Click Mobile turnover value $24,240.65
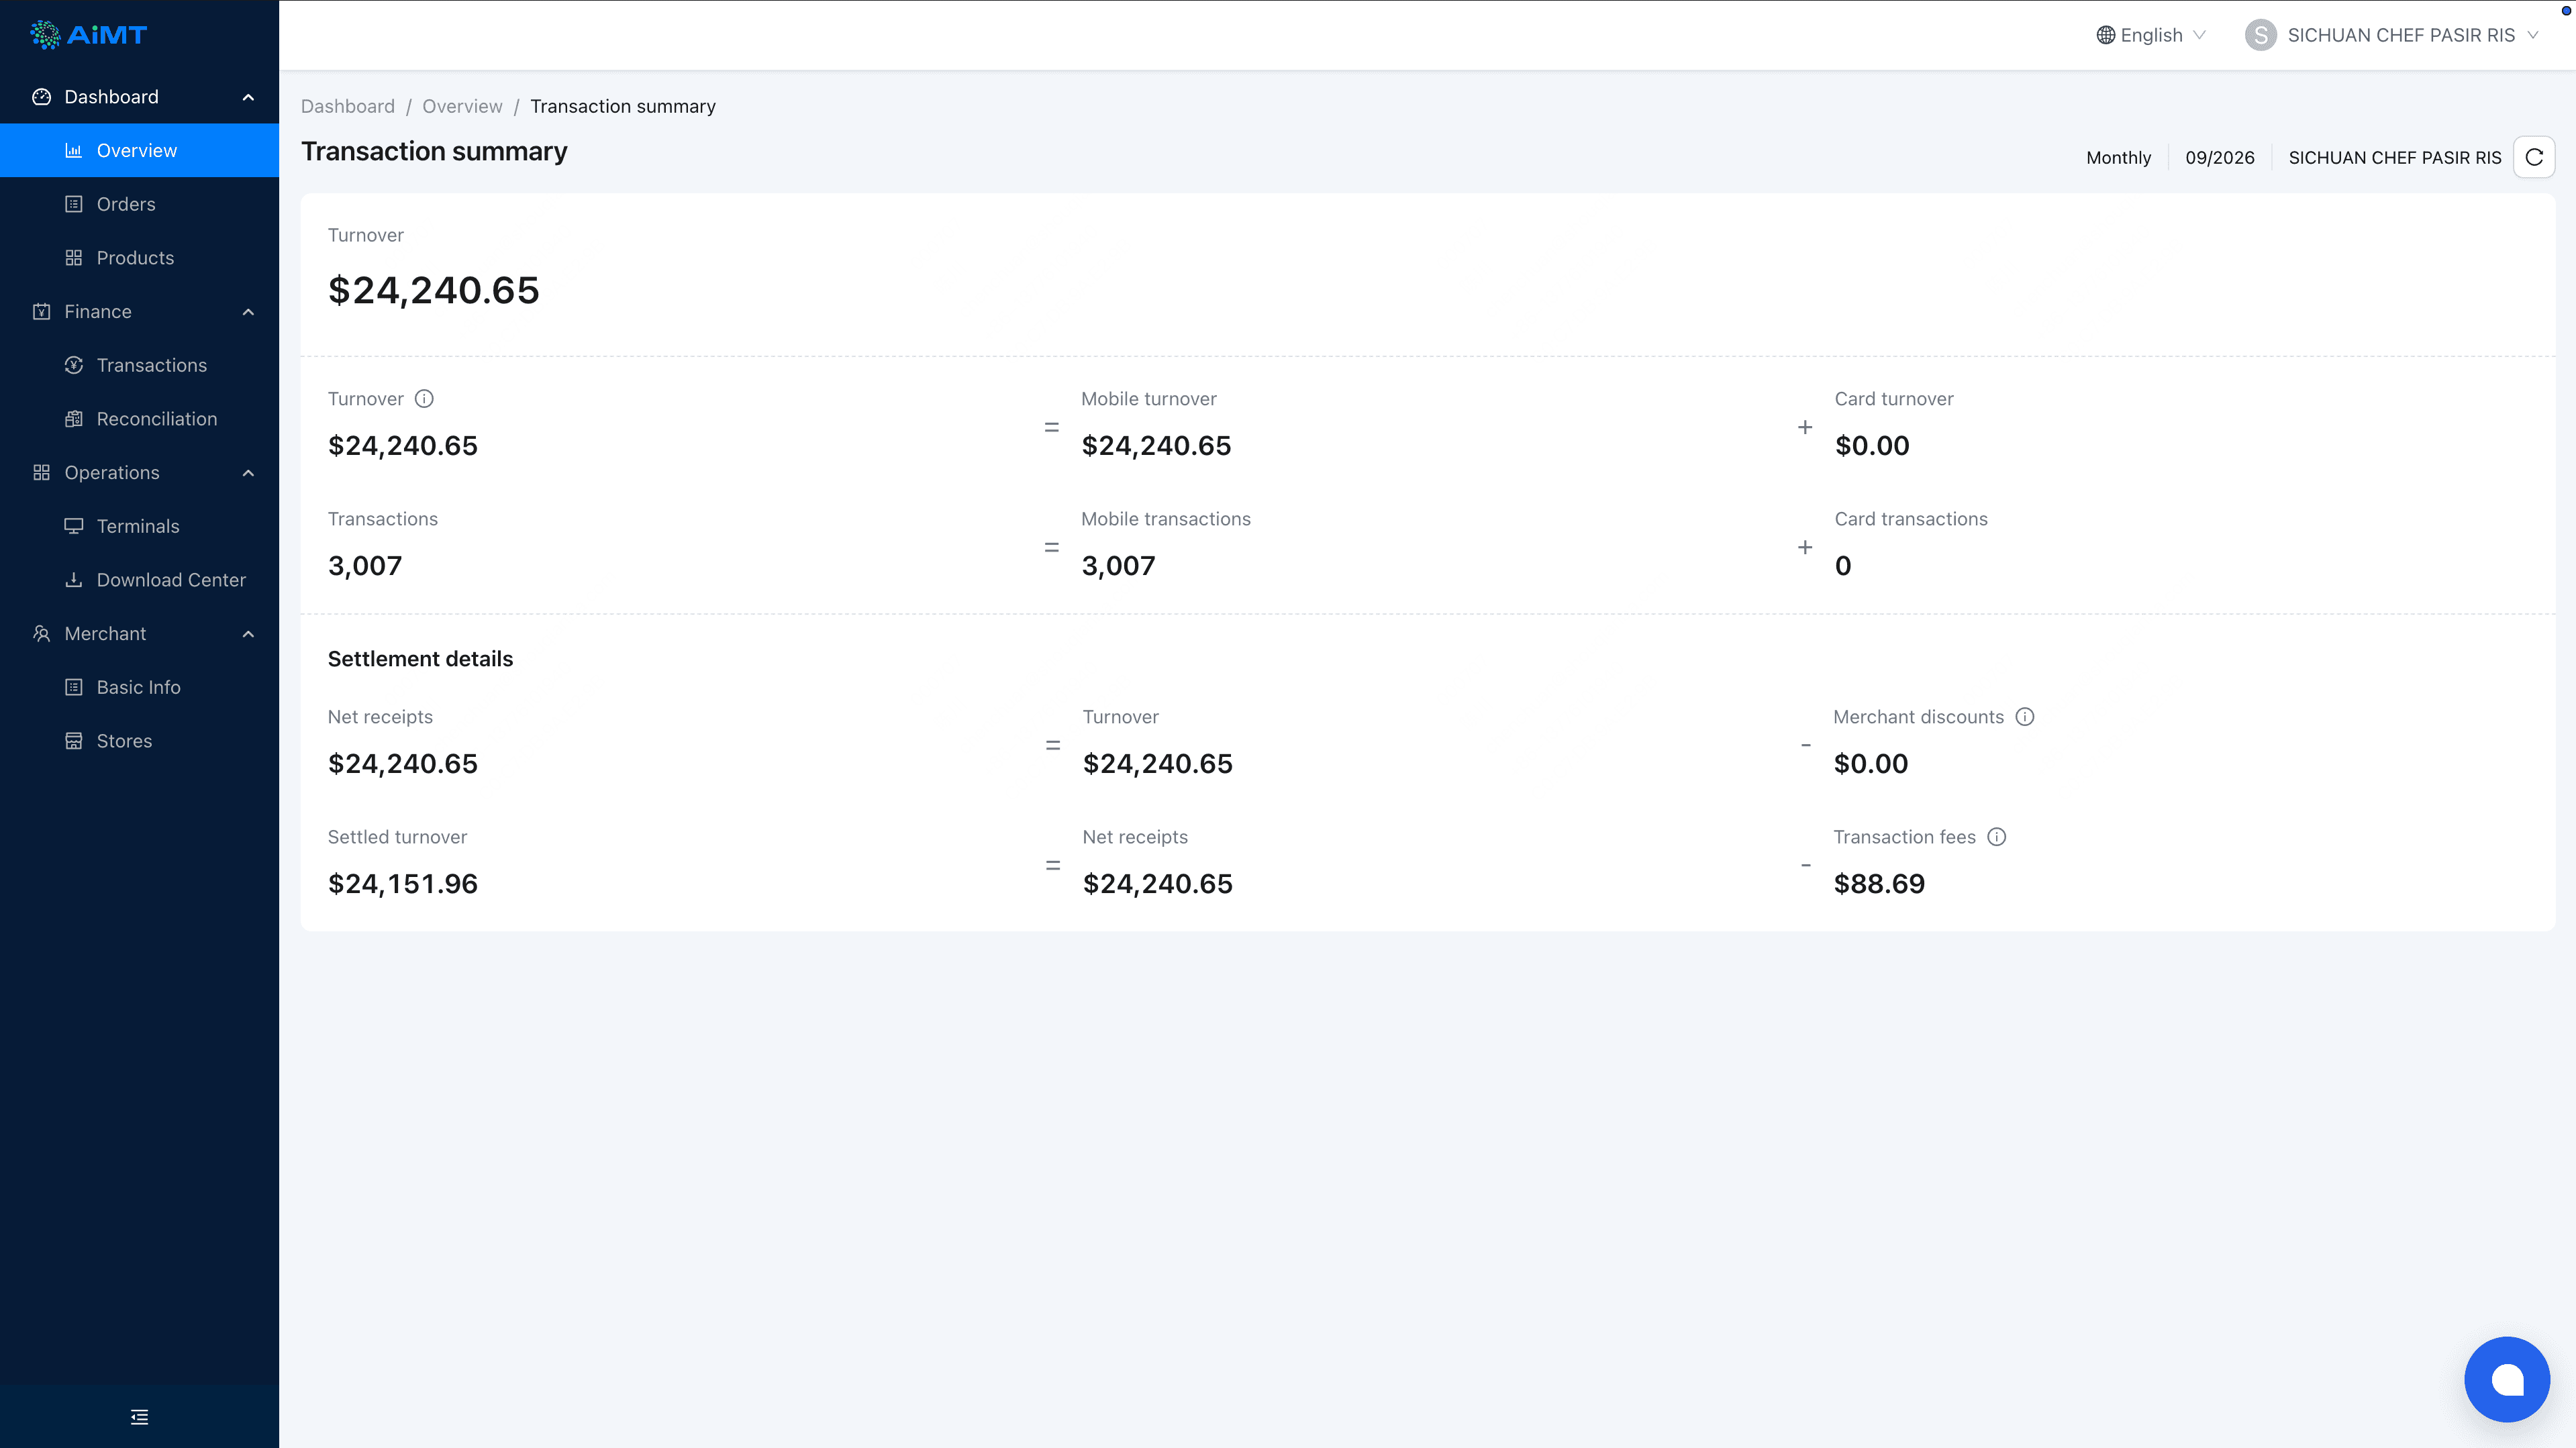Viewport: 2576px width, 1448px height. [x=1156, y=446]
